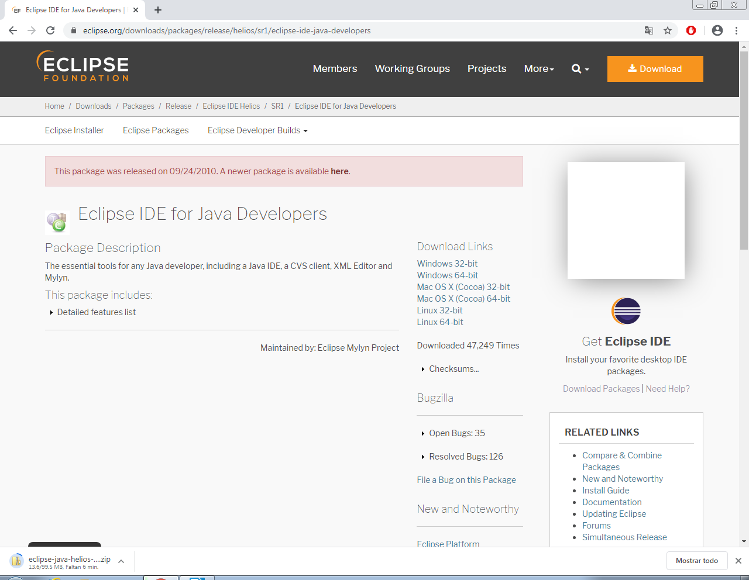Switch to Eclipse Installer tab
This screenshot has width=749, height=580.
pyautogui.click(x=74, y=130)
